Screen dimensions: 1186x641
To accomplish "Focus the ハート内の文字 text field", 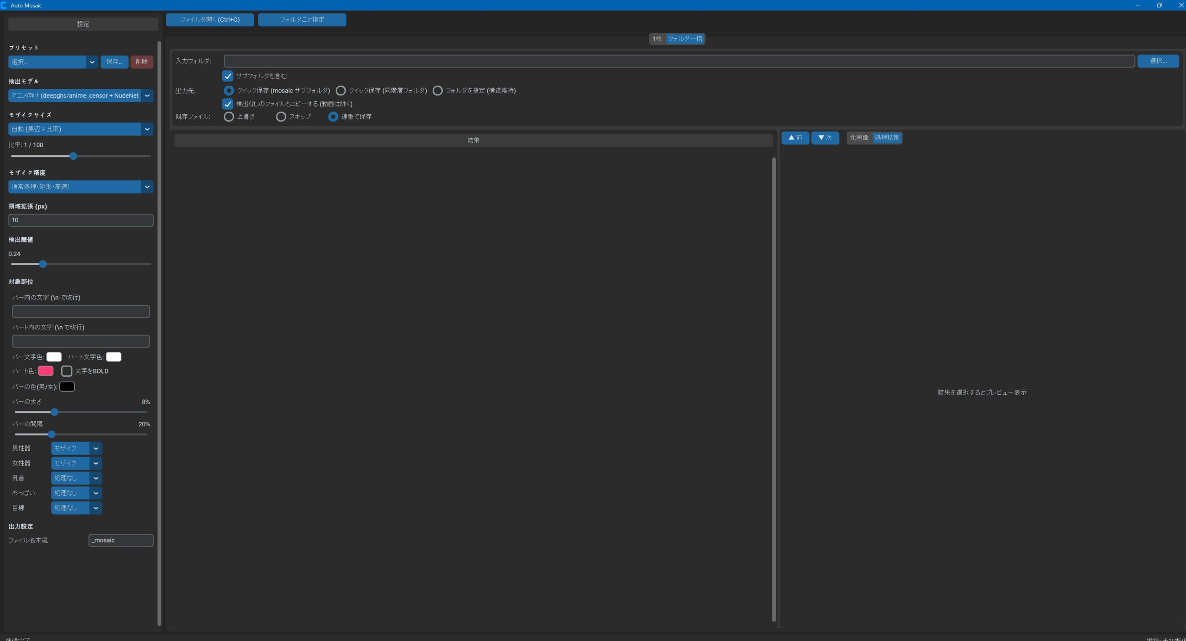I will pos(81,342).
